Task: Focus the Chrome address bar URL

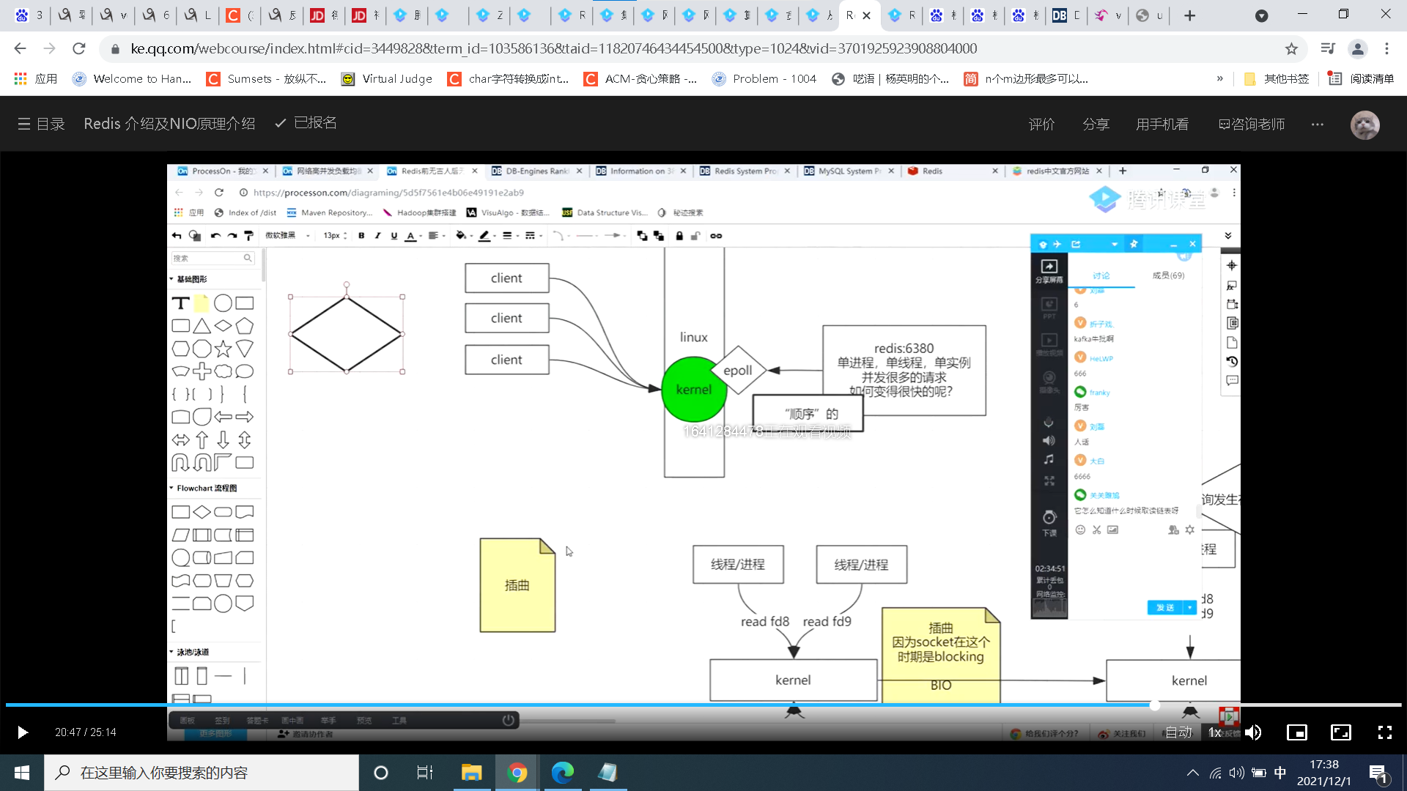Action: click(x=553, y=48)
